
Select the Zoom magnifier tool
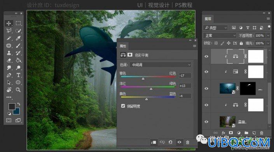(18, 90)
